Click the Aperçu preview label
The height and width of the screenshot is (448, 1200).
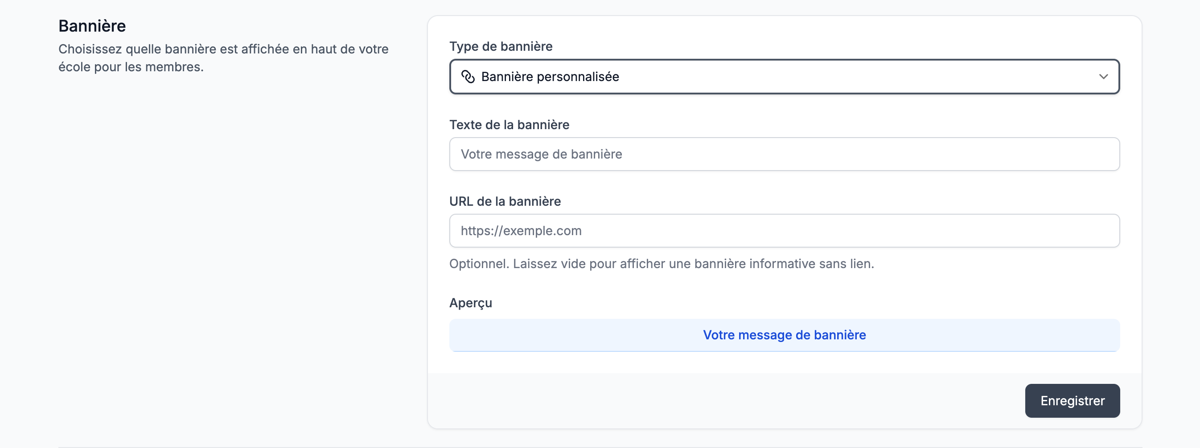(470, 303)
